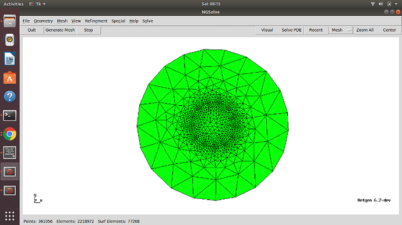402x225 pixels.
Task: Click the Generate Mesh button
Action: click(60, 30)
